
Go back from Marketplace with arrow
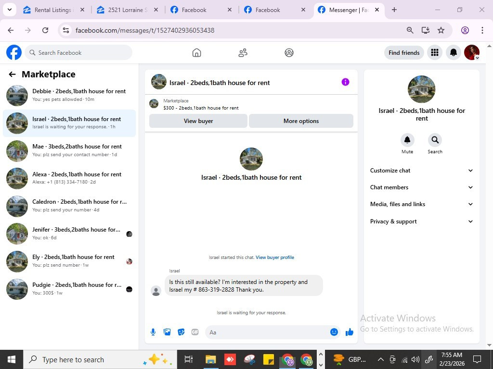[12, 74]
